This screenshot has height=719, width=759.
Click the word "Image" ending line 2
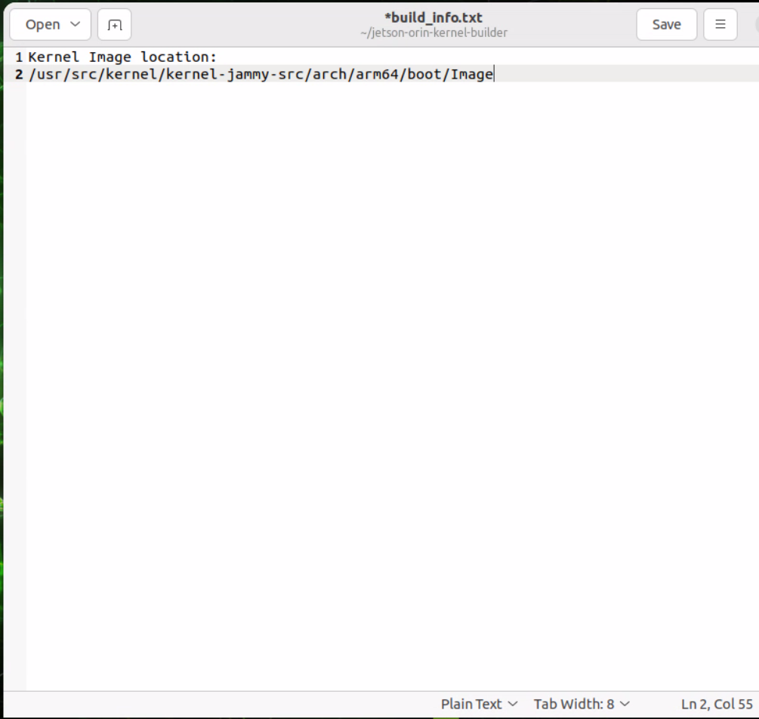pos(471,75)
